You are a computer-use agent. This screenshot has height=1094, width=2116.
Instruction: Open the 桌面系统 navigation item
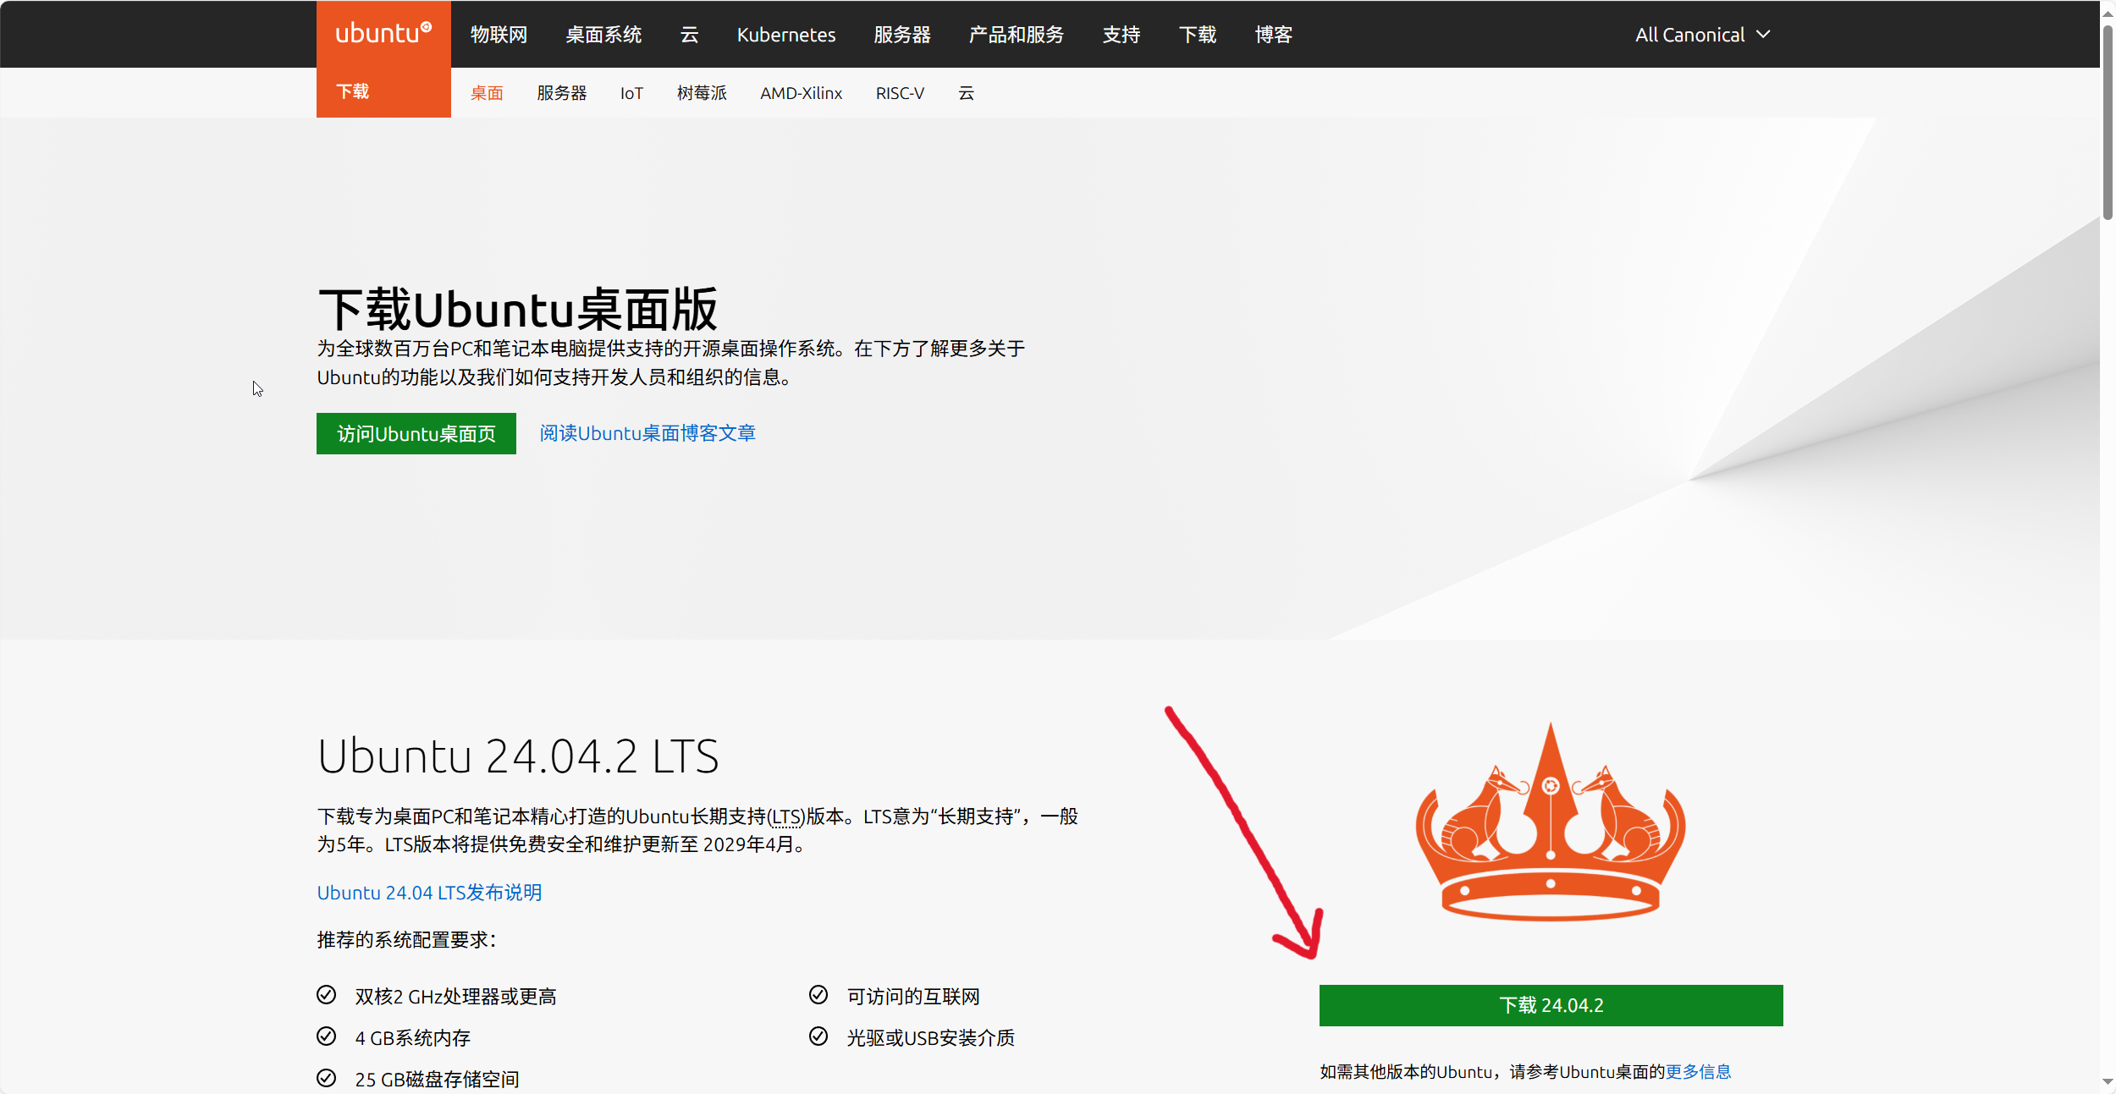(603, 35)
